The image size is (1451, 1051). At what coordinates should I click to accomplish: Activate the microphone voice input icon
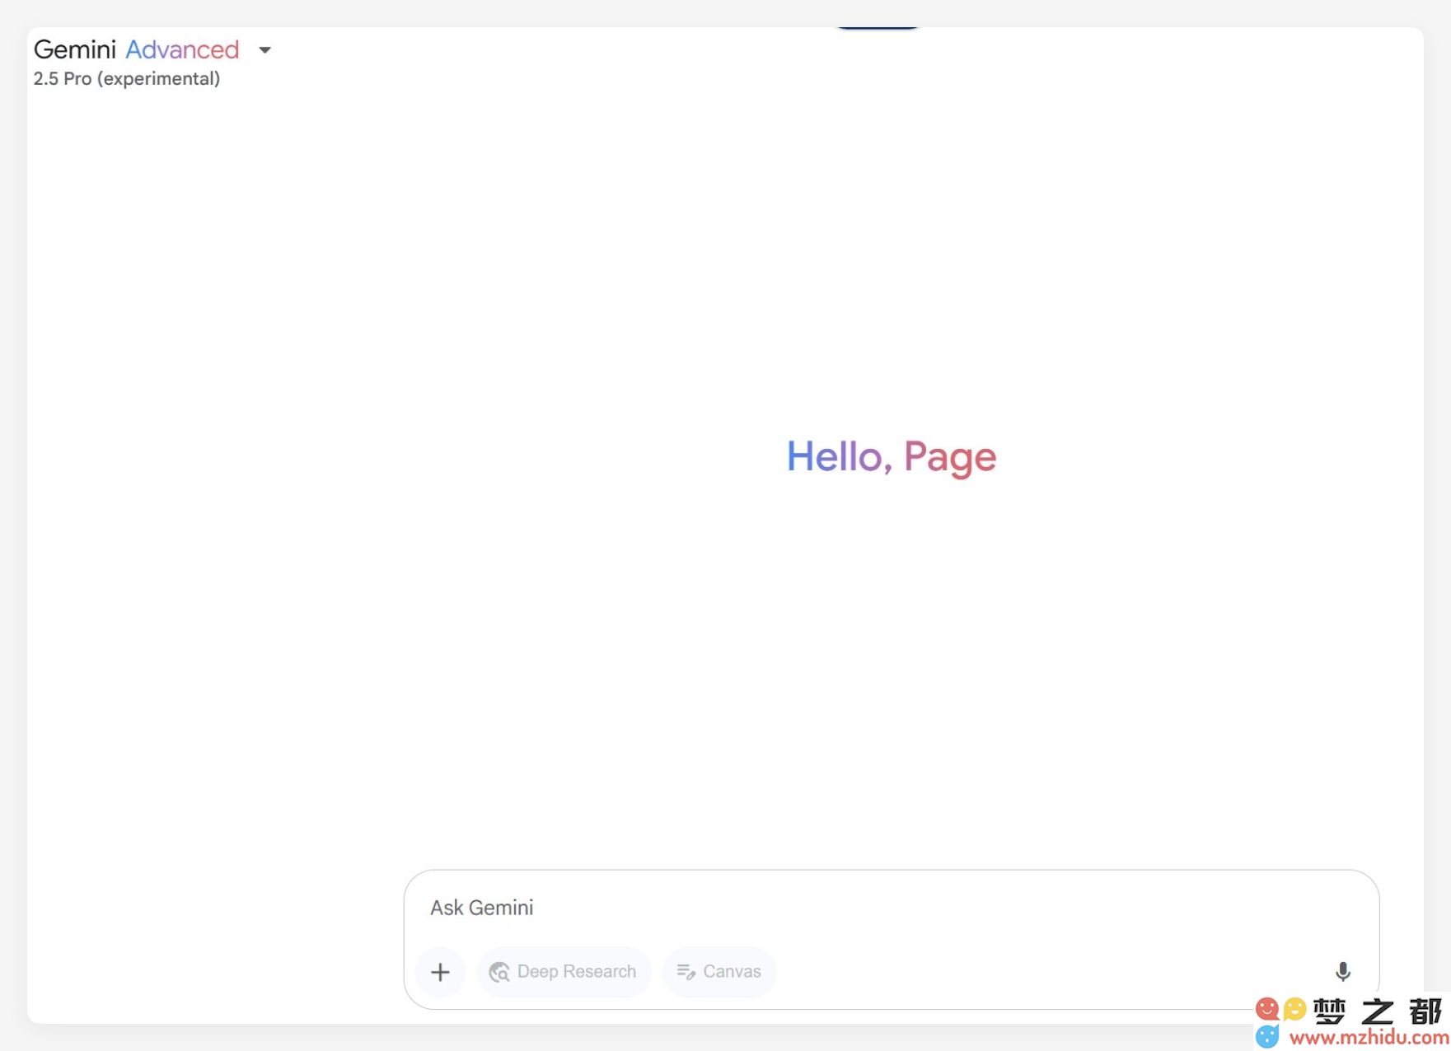tap(1343, 972)
